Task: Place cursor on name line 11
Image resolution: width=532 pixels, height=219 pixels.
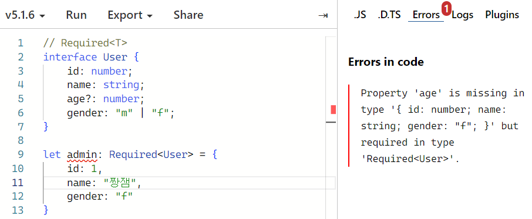Action: pyautogui.click(x=189, y=183)
